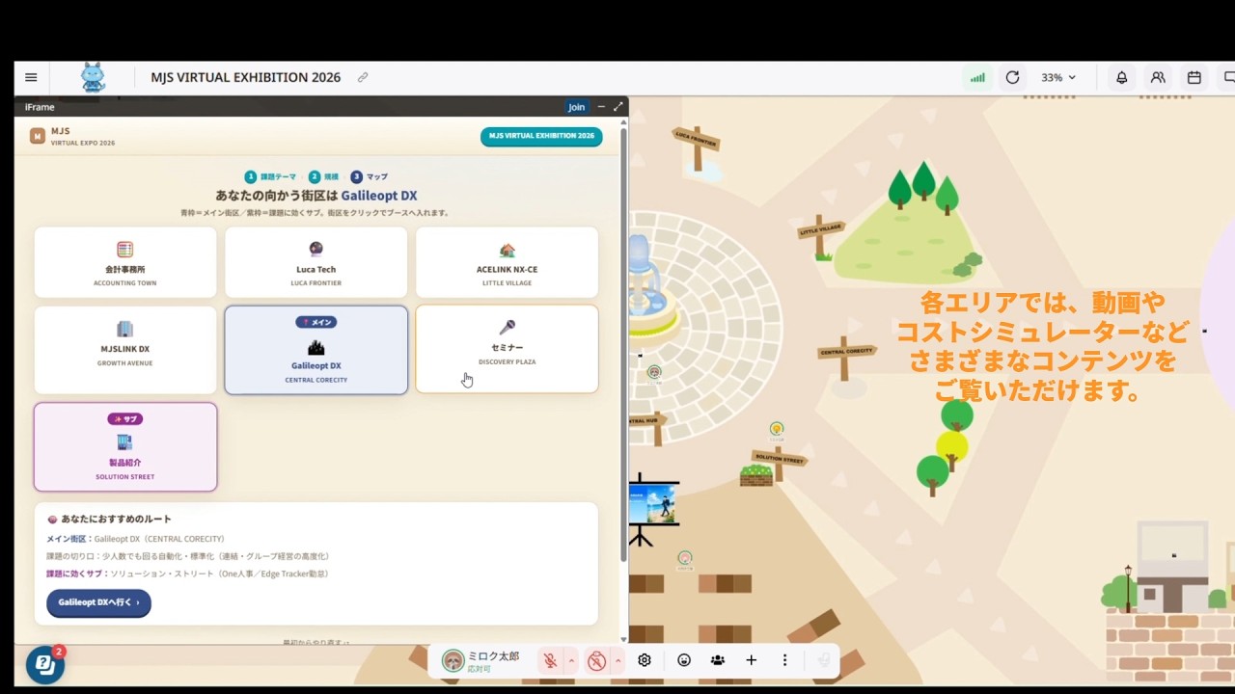Click the Galileopt DX city skyline icon
The height and width of the screenshot is (694, 1235).
(x=316, y=347)
